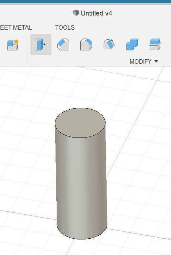Choose the Chamfer tool icon
Screen dimensions: 171x255
[x=63, y=44]
